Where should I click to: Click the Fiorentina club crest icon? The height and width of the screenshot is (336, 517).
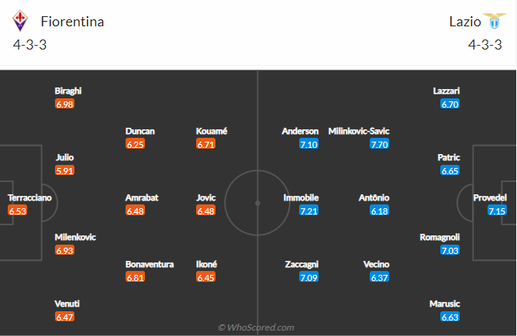[20, 21]
